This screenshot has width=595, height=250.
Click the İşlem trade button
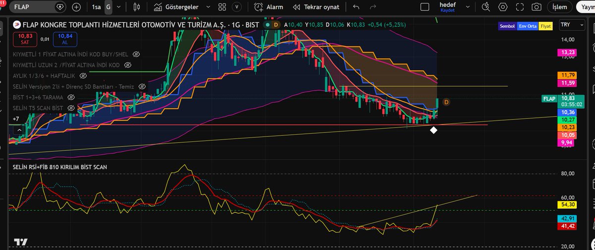[x=560, y=7]
